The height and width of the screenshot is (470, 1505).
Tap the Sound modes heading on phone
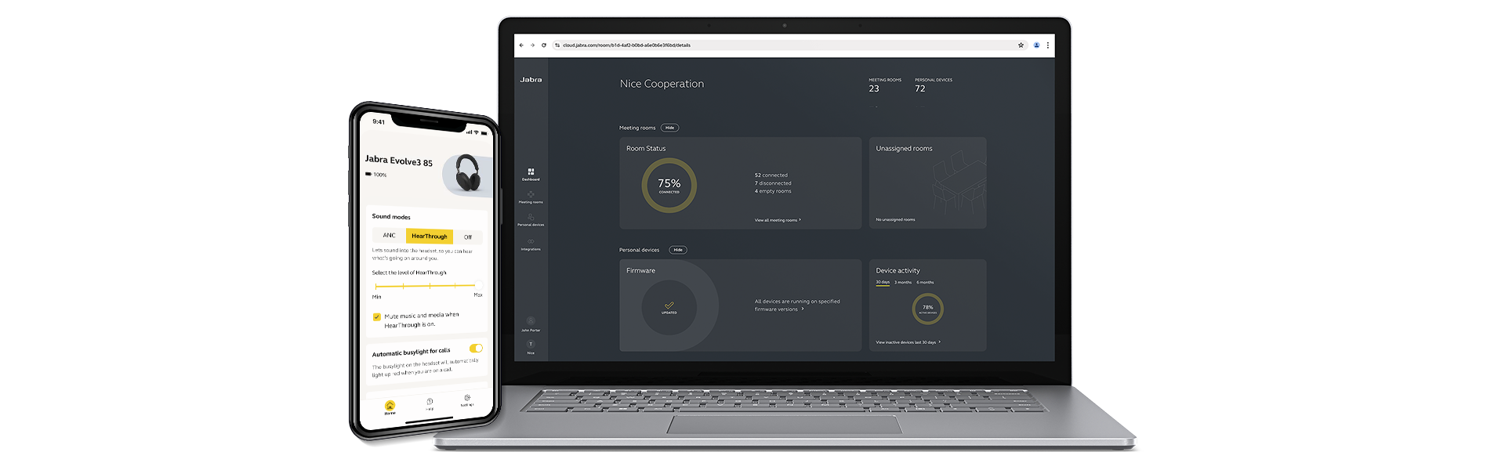pyautogui.click(x=391, y=216)
